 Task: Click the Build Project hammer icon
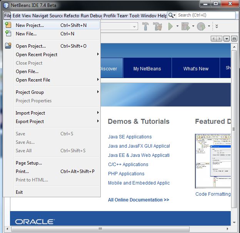pyautogui.click(x=145, y=26)
